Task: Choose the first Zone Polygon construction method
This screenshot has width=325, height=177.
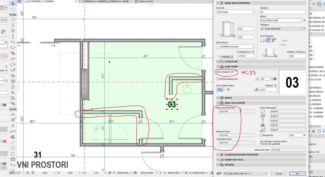Action: (x=263, y=40)
